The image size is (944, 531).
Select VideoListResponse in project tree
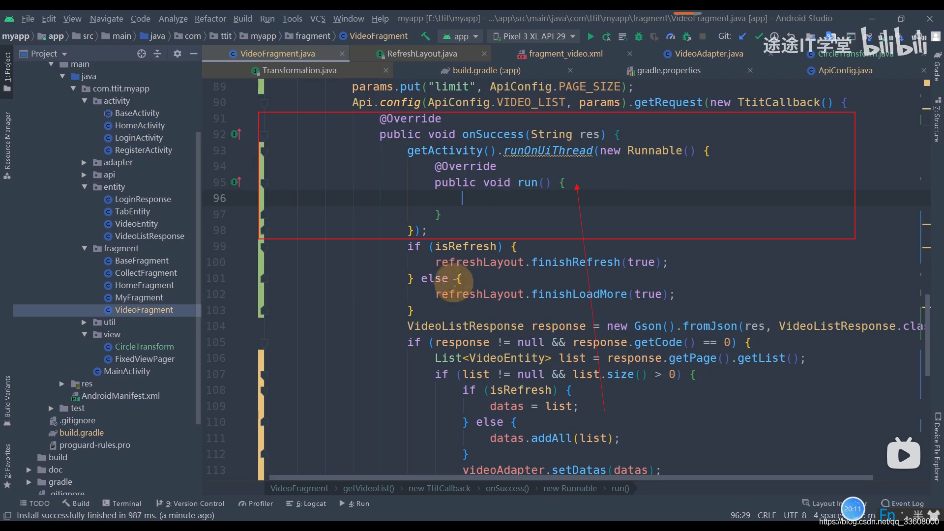[149, 236]
